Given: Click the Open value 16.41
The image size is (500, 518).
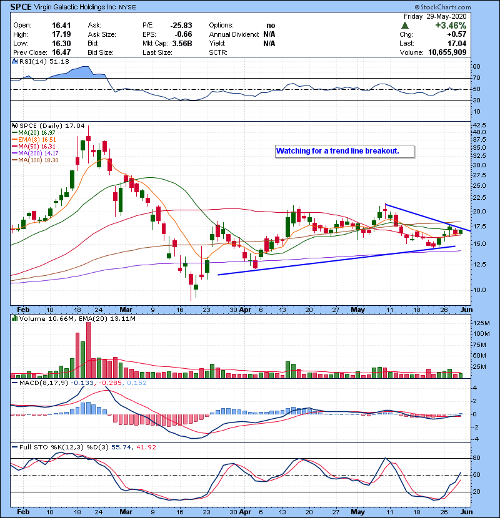Looking at the screenshot, I should (x=61, y=26).
